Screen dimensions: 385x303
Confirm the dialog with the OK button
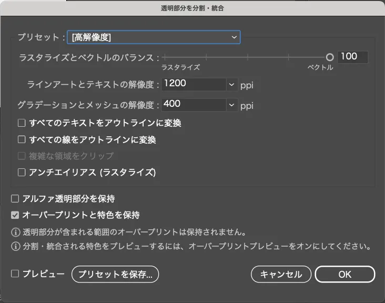pos(345,274)
